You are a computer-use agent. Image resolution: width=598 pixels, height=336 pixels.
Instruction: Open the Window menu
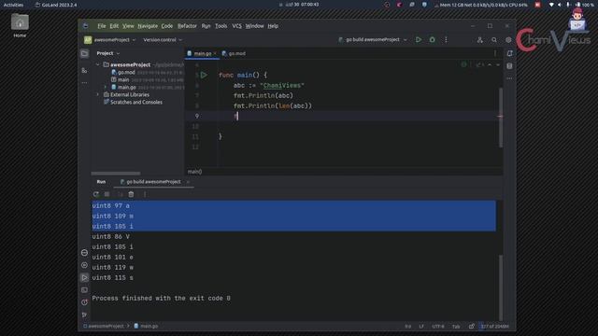(254, 26)
